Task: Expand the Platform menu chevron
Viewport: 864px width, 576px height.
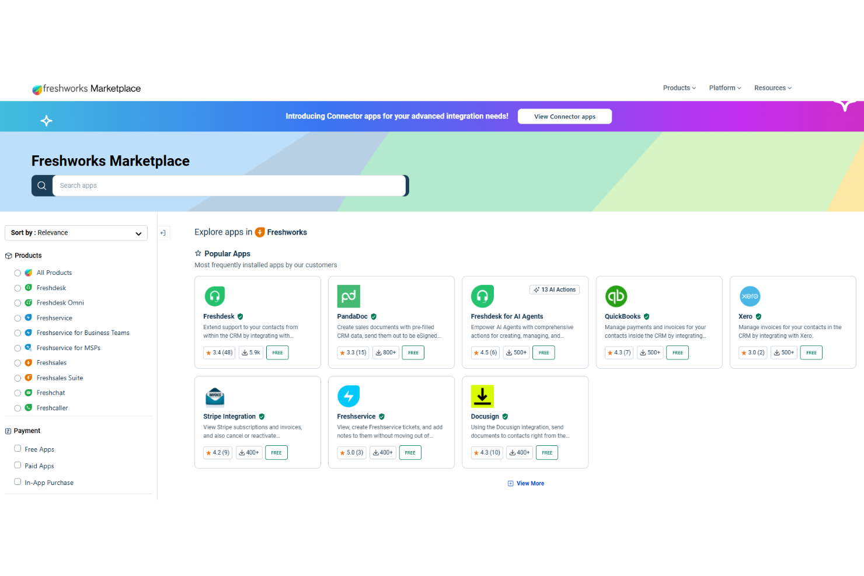Action: pyautogui.click(x=739, y=88)
